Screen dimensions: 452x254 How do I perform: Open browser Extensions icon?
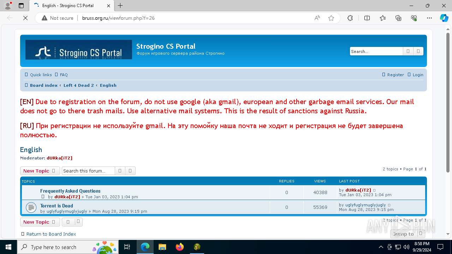click(350, 18)
